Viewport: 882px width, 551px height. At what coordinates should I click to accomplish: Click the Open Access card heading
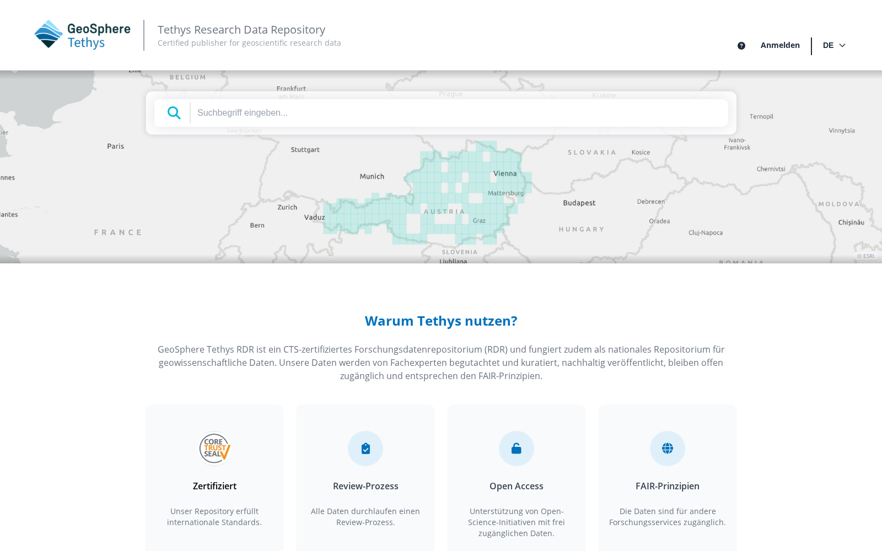point(517,486)
